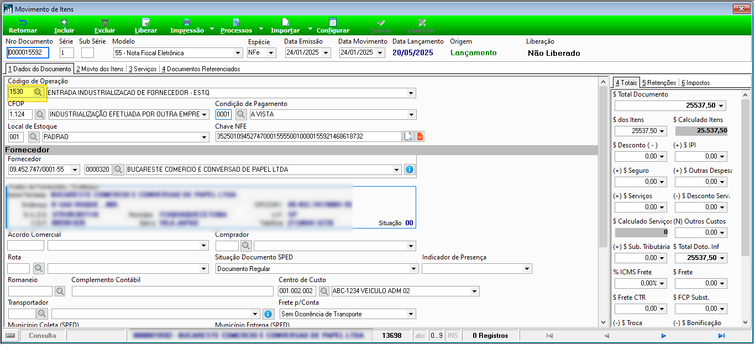Click the Importar toolbar button

pos(285,26)
